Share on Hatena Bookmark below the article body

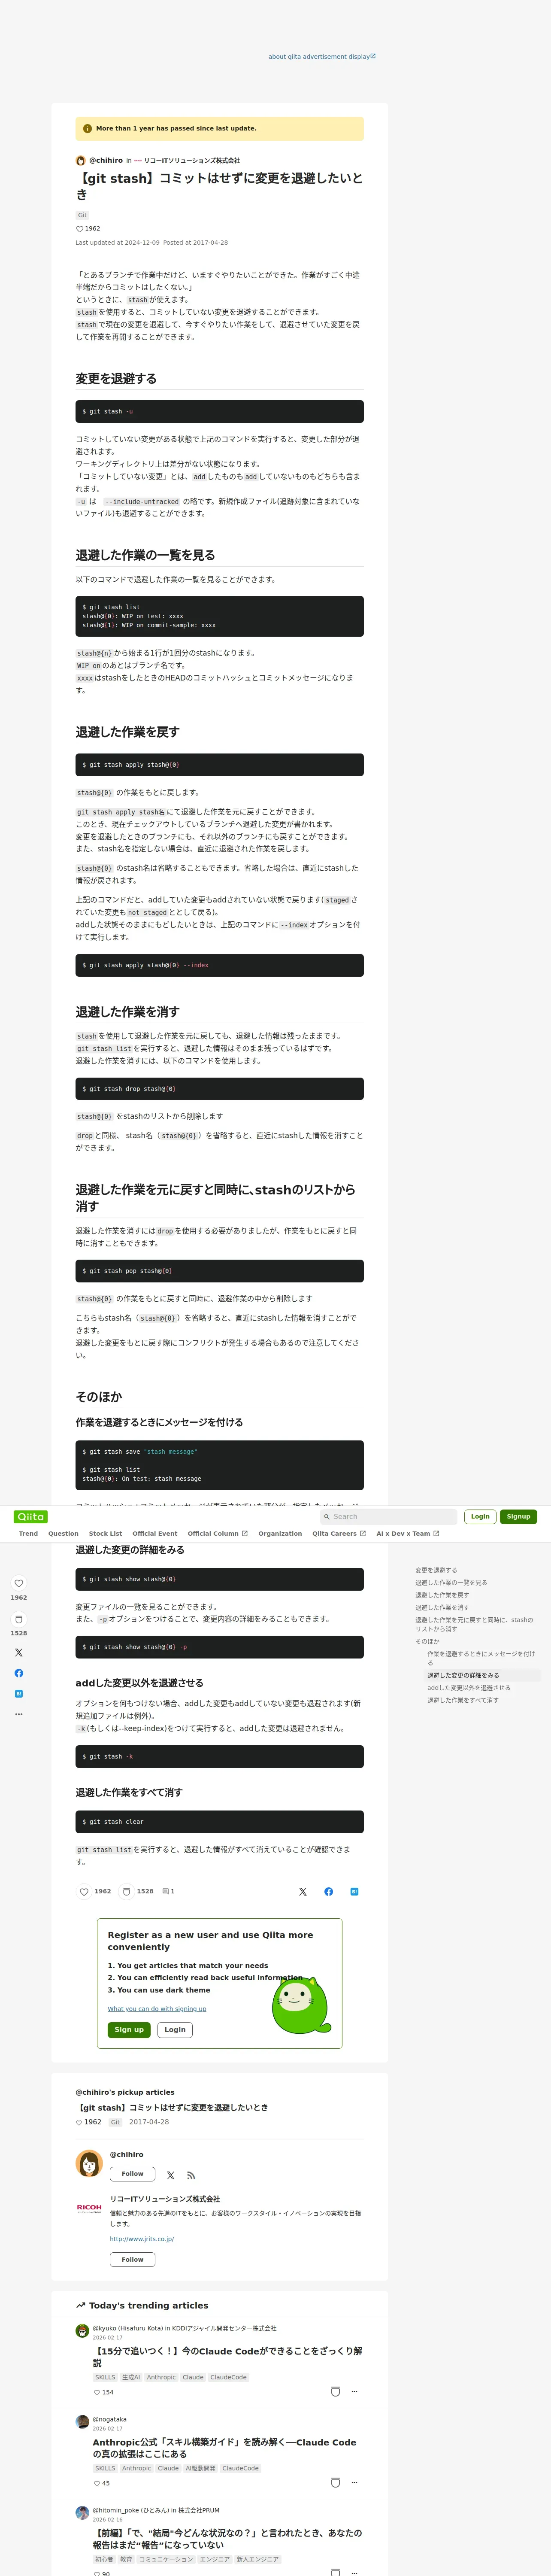click(354, 1891)
